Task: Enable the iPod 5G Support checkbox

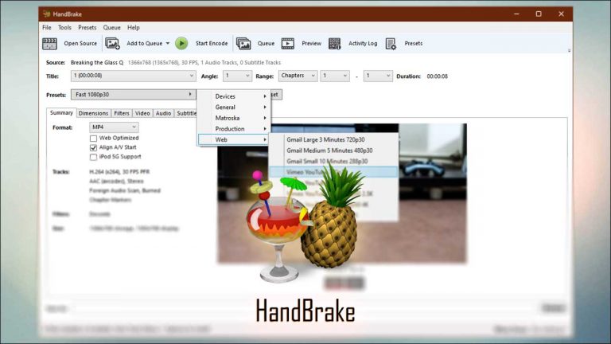Action: [93, 157]
